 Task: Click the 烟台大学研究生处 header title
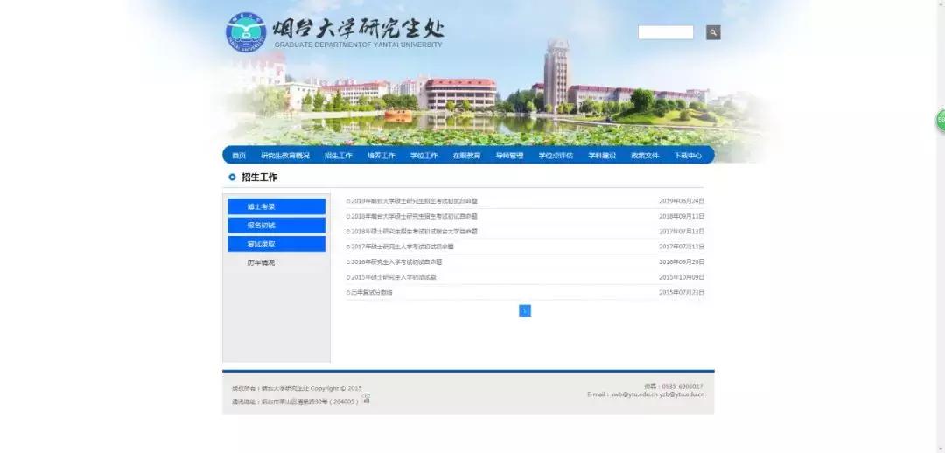pos(358,28)
